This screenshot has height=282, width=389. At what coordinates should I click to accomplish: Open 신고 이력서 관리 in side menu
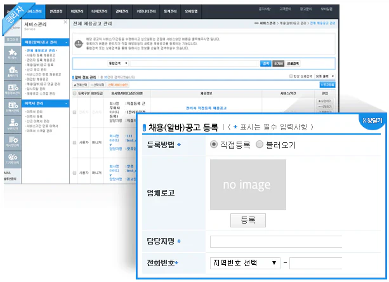37,121
